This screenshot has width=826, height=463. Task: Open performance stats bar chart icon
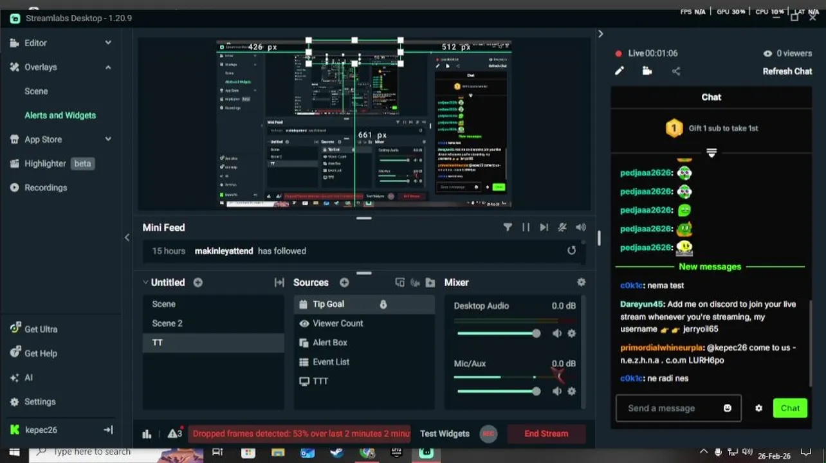pos(147,434)
